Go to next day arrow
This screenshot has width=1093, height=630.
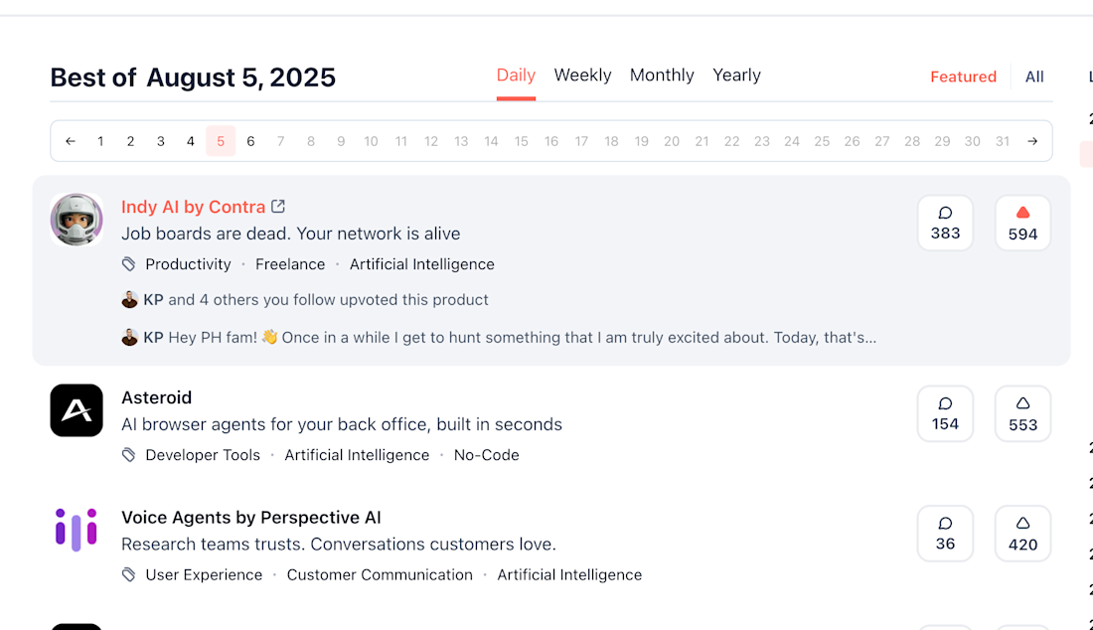1032,141
